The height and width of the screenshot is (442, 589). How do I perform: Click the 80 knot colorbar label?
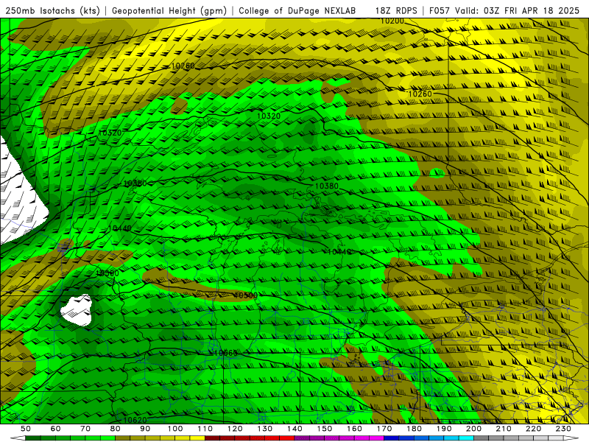tap(116, 429)
